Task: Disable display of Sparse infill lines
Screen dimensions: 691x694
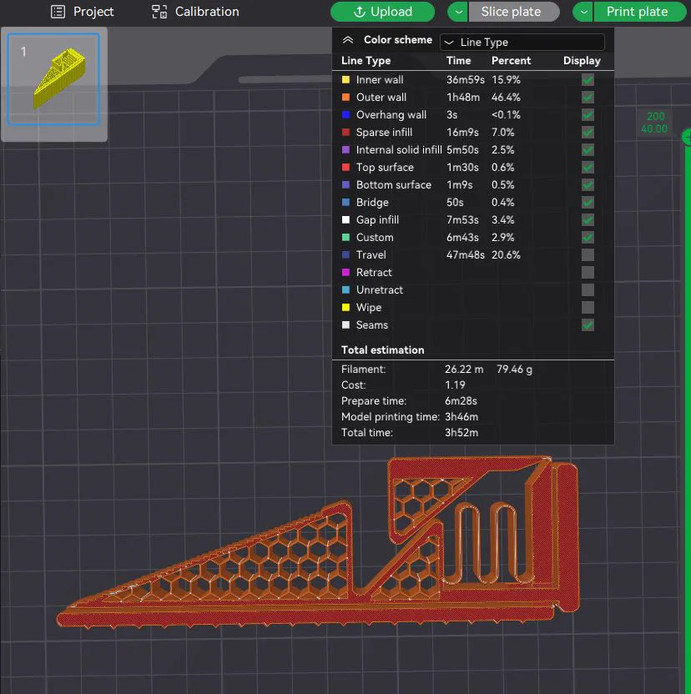Action: click(x=588, y=133)
